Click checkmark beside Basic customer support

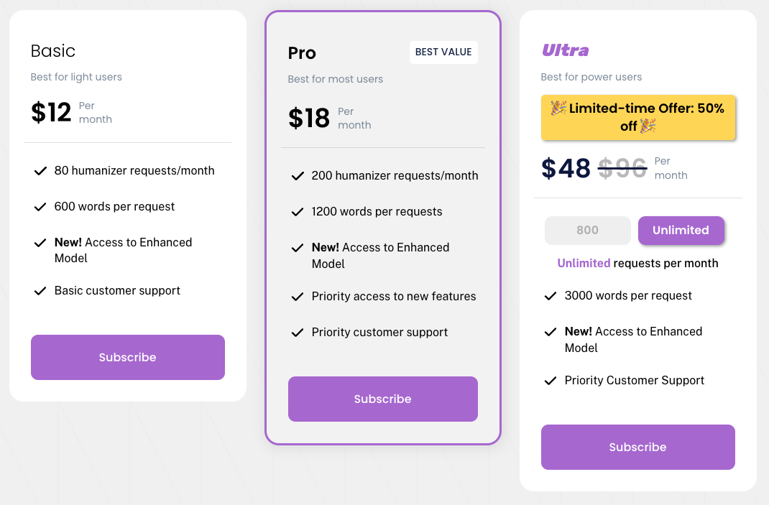click(40, 291)
